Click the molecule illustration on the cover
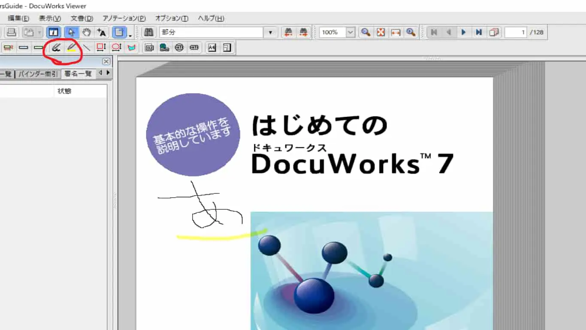 pos(372,271)
